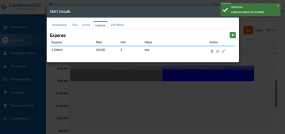Edit the 2 (Other) expense with pencil icon
The width and height of the screenshot is (285, 134).
(x=223, y=51)
